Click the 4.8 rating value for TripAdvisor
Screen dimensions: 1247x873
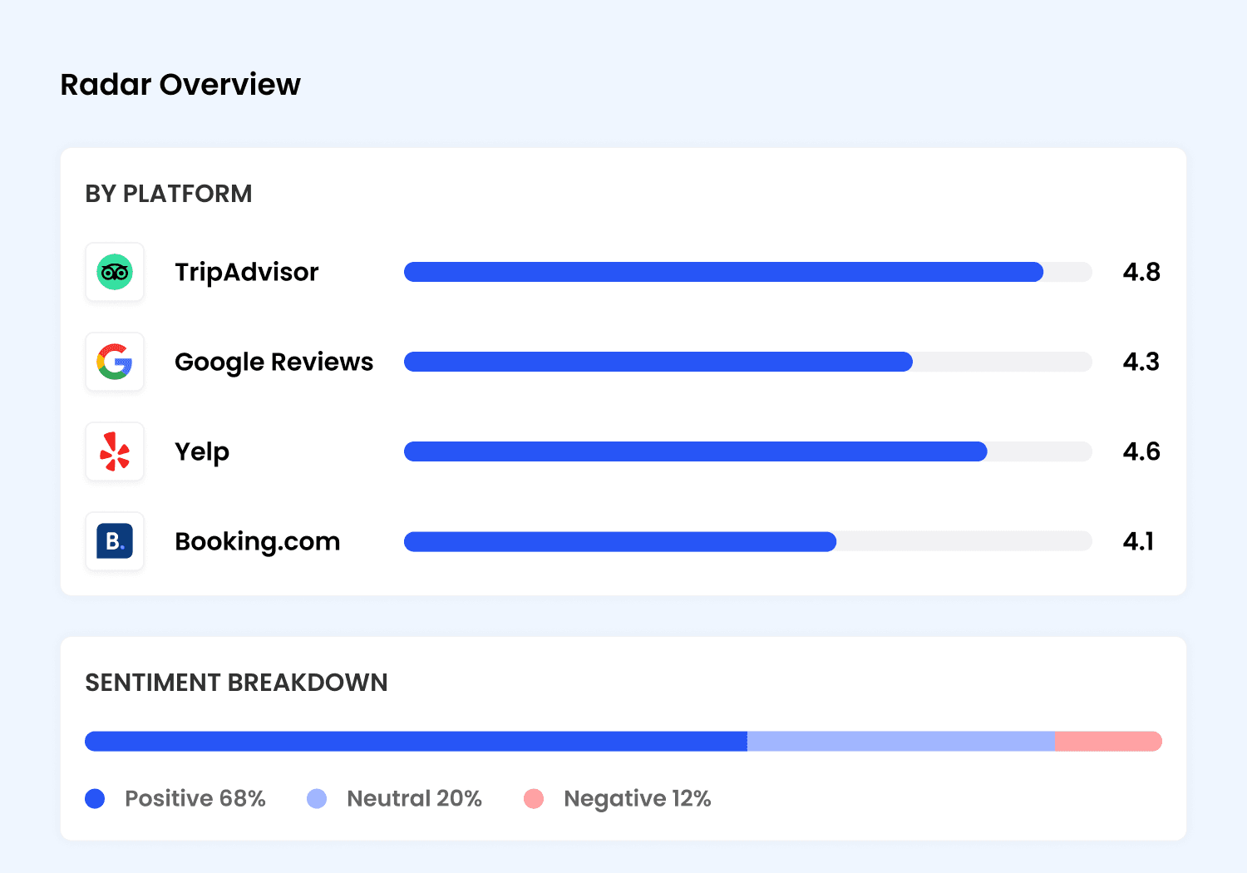tap(1140, 272)
